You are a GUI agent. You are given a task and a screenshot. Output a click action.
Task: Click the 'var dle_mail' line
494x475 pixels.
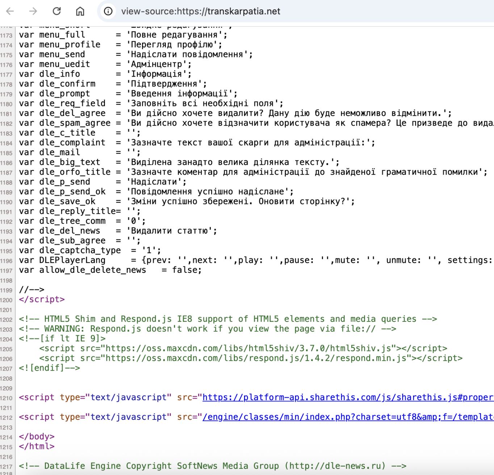click(x=80, y=152)
